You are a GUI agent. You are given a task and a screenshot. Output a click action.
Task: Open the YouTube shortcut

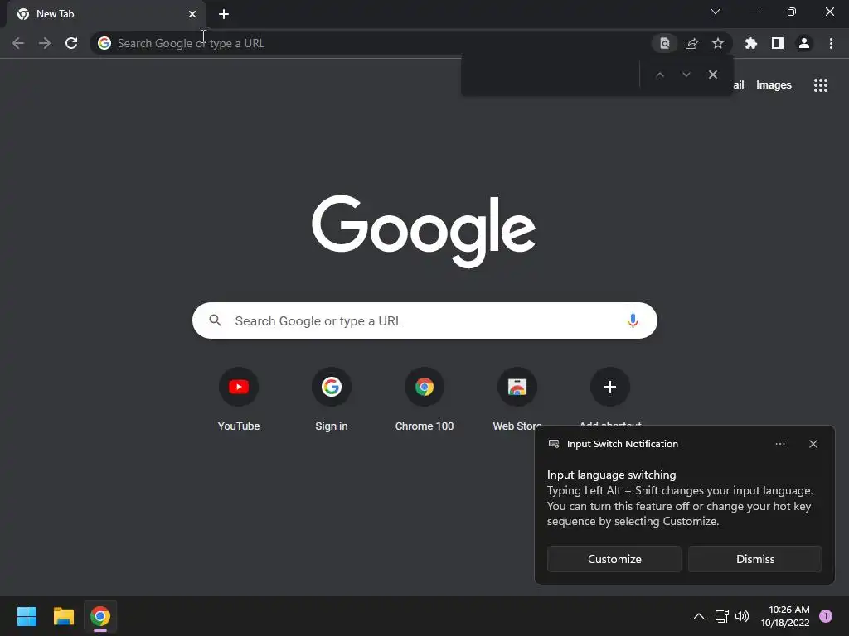click(x=239, y=399)
